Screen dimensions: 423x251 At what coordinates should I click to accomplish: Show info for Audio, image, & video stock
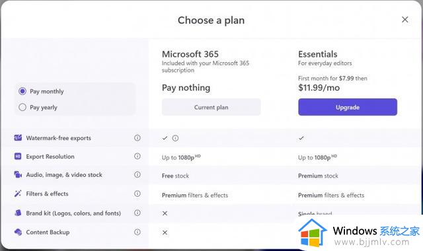tap(137, 174)
